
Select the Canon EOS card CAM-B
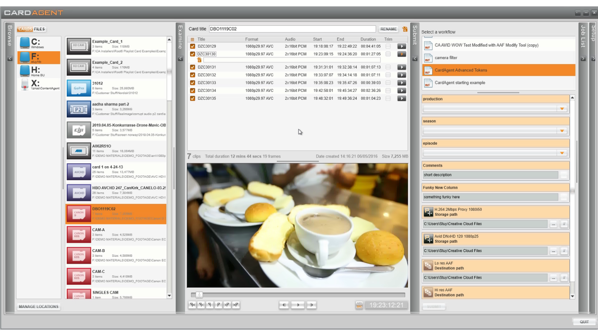click(x=116, y=255)
